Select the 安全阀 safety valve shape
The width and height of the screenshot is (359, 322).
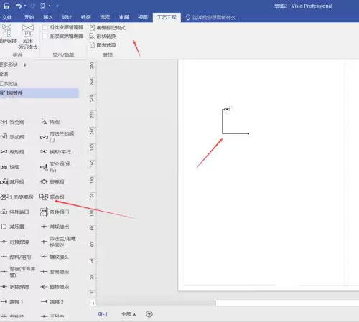point(12,122)
